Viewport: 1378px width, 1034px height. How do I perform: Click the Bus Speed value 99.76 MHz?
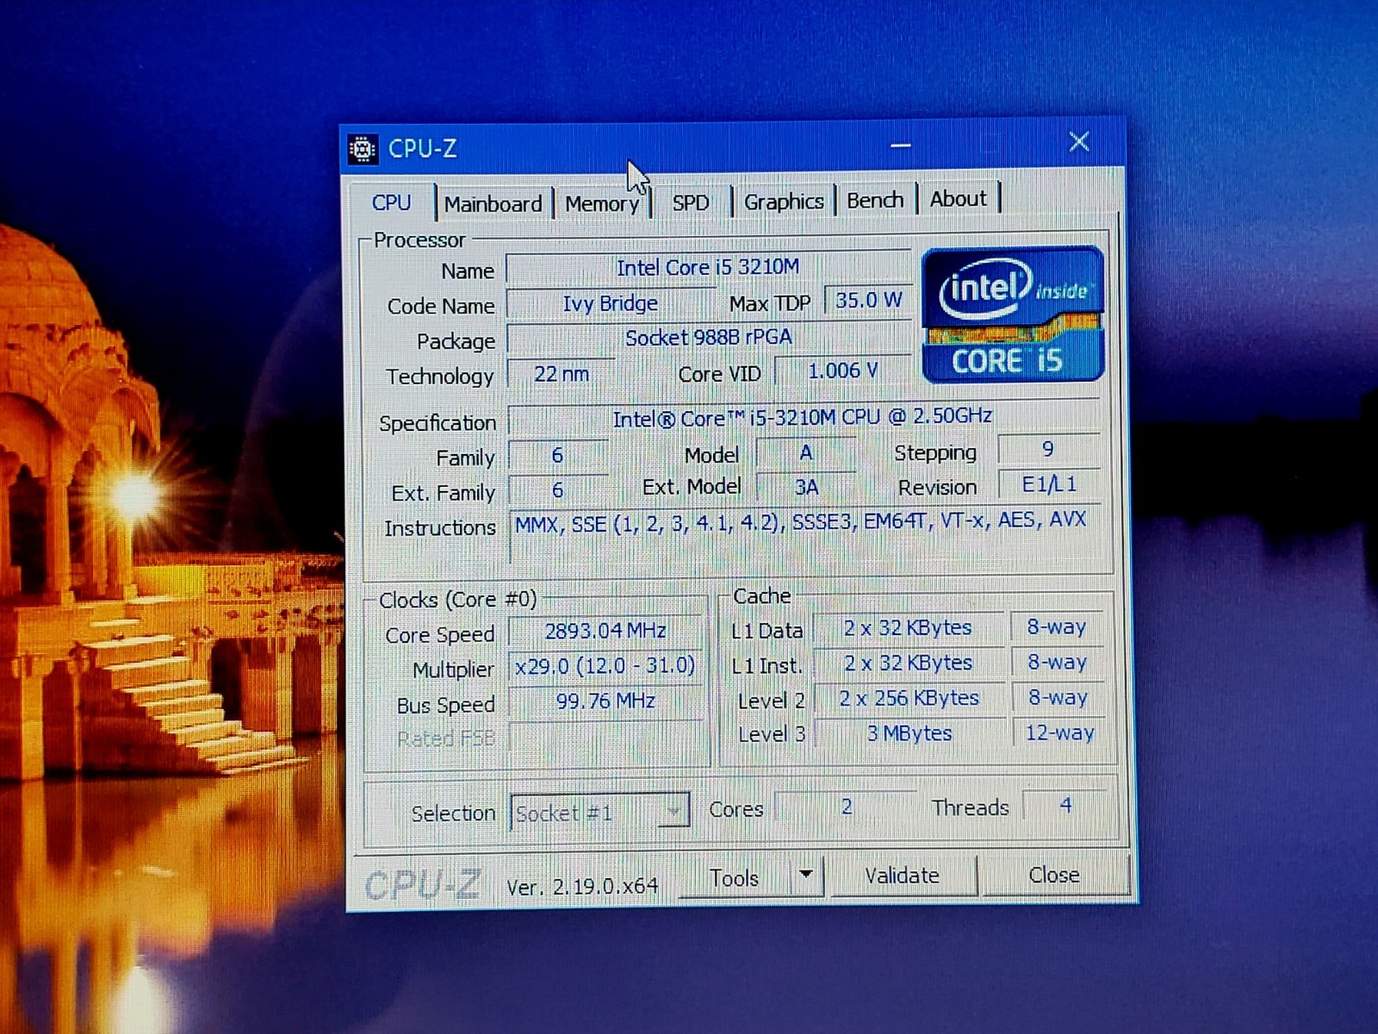605,701
